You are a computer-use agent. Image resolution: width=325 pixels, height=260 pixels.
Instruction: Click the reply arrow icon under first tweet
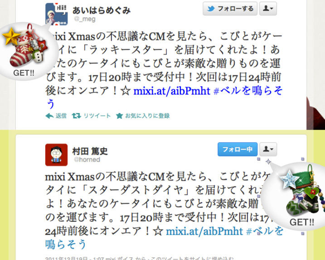[49, 116]
